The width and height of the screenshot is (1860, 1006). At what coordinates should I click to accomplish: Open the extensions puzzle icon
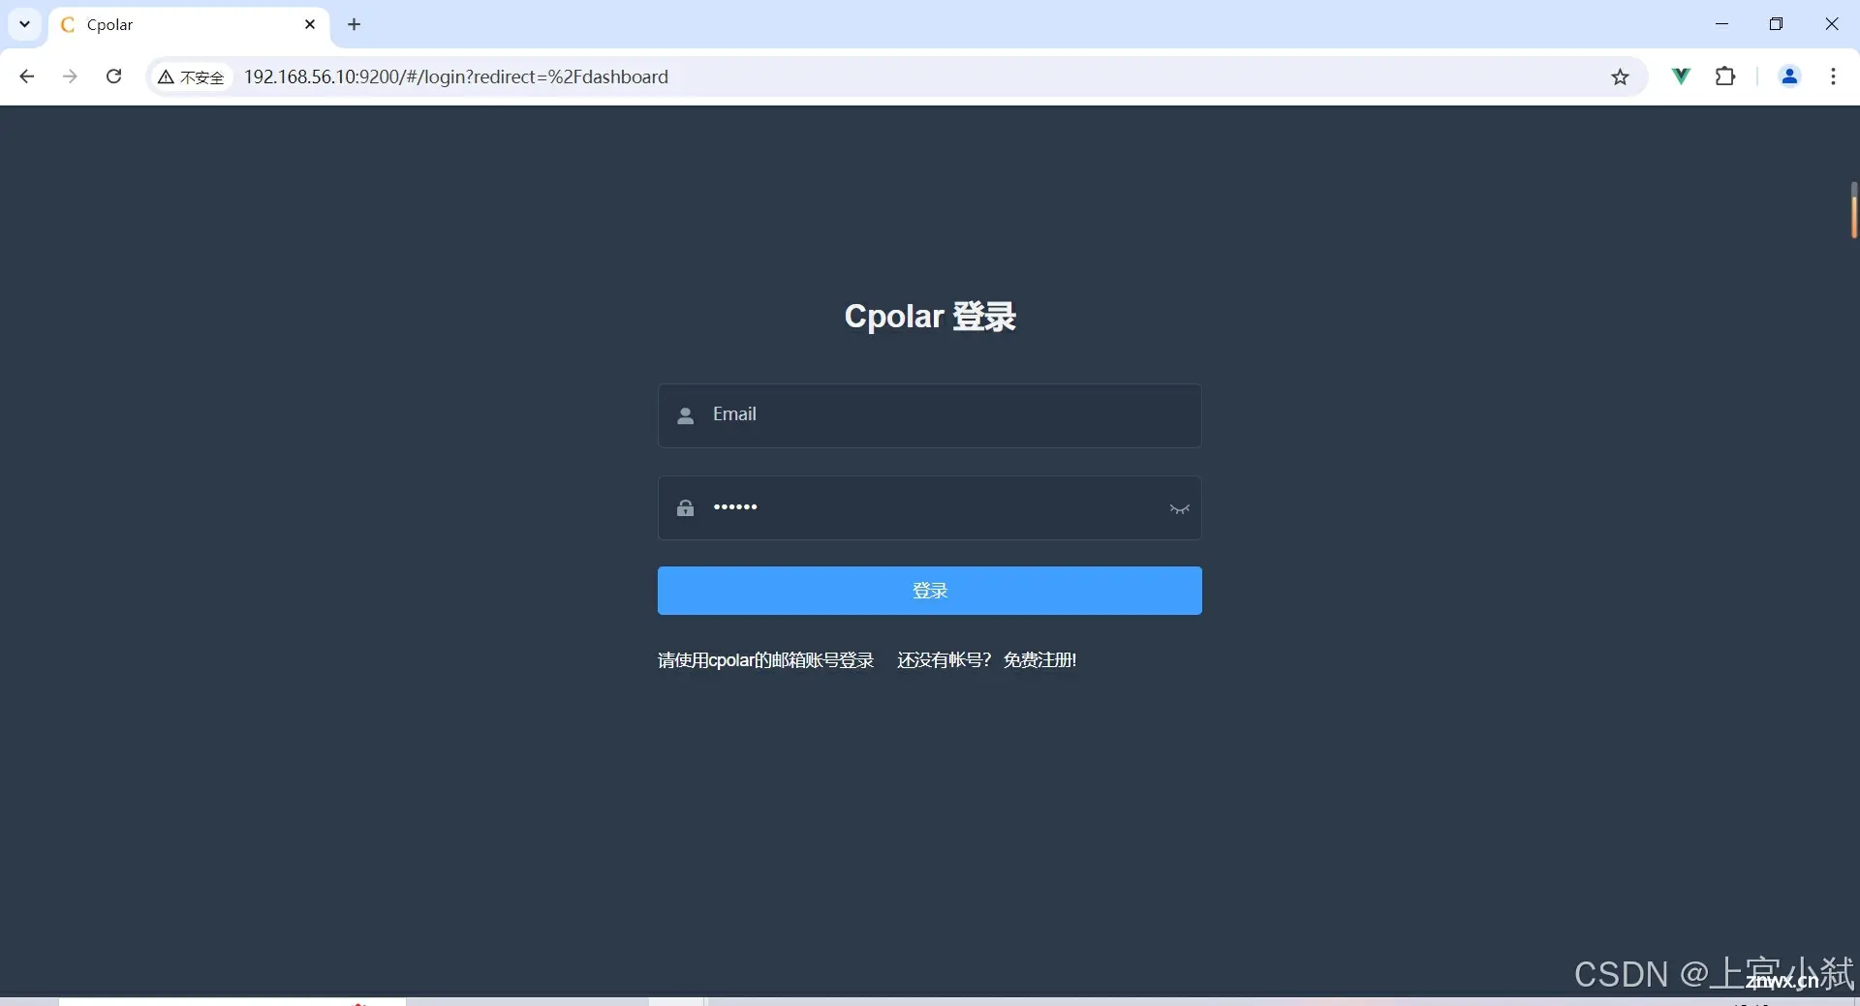1725,76
